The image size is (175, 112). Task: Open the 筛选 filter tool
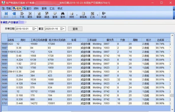click(47, 15)
